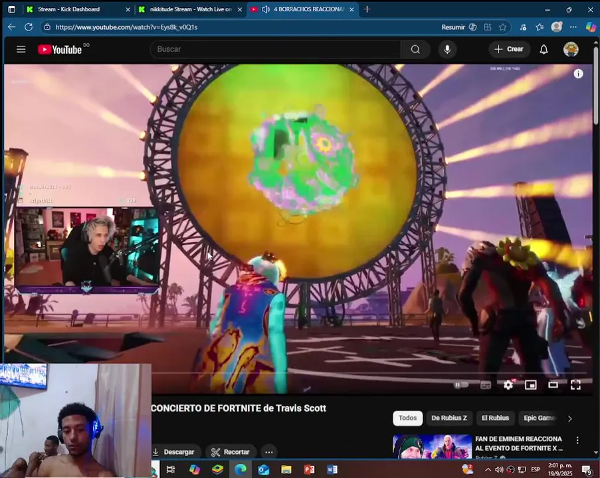This screenshot has height=478, width=600.
Task: Open Edge split screen icon
Action: [488, 27]
